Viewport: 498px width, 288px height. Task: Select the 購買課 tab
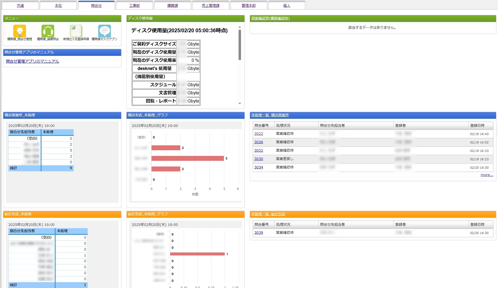[173, 5]
